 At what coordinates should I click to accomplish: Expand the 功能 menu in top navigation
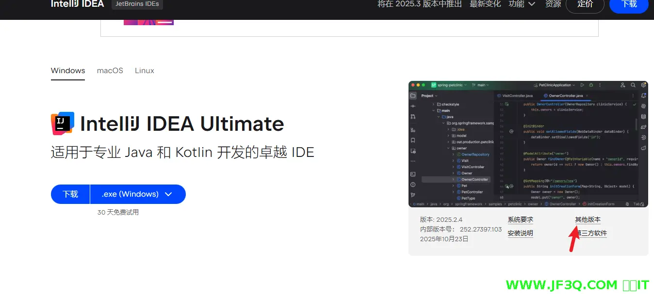click(x=522, y=4)
